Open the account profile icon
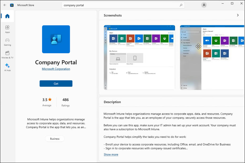The image size is (245, 163). [204, 5]
